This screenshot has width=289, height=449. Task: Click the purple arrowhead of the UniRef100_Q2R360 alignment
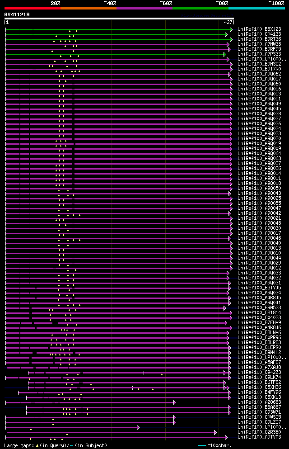(215, 432)
